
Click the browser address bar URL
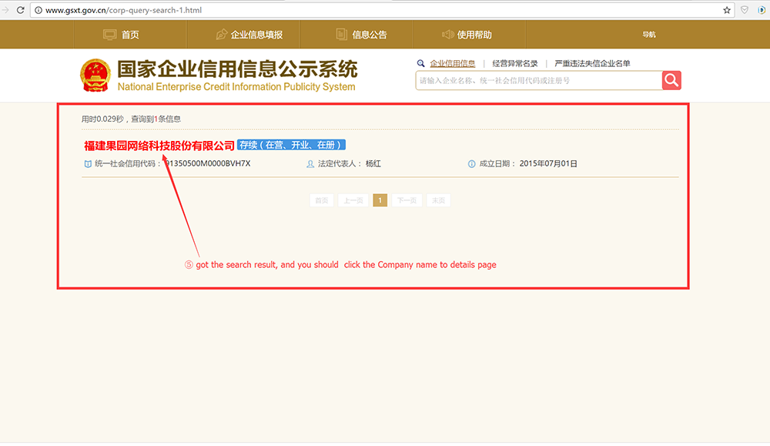pyautogui.click(x=123, y=10)
